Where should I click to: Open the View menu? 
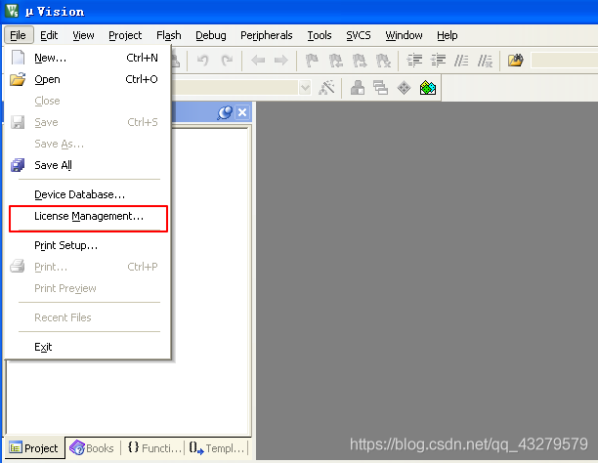83,35
